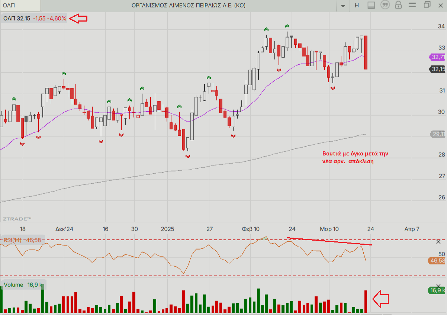Close the RSI indicator pane
The height and width of the screenshot is (315, 447).
click(438, 242)
